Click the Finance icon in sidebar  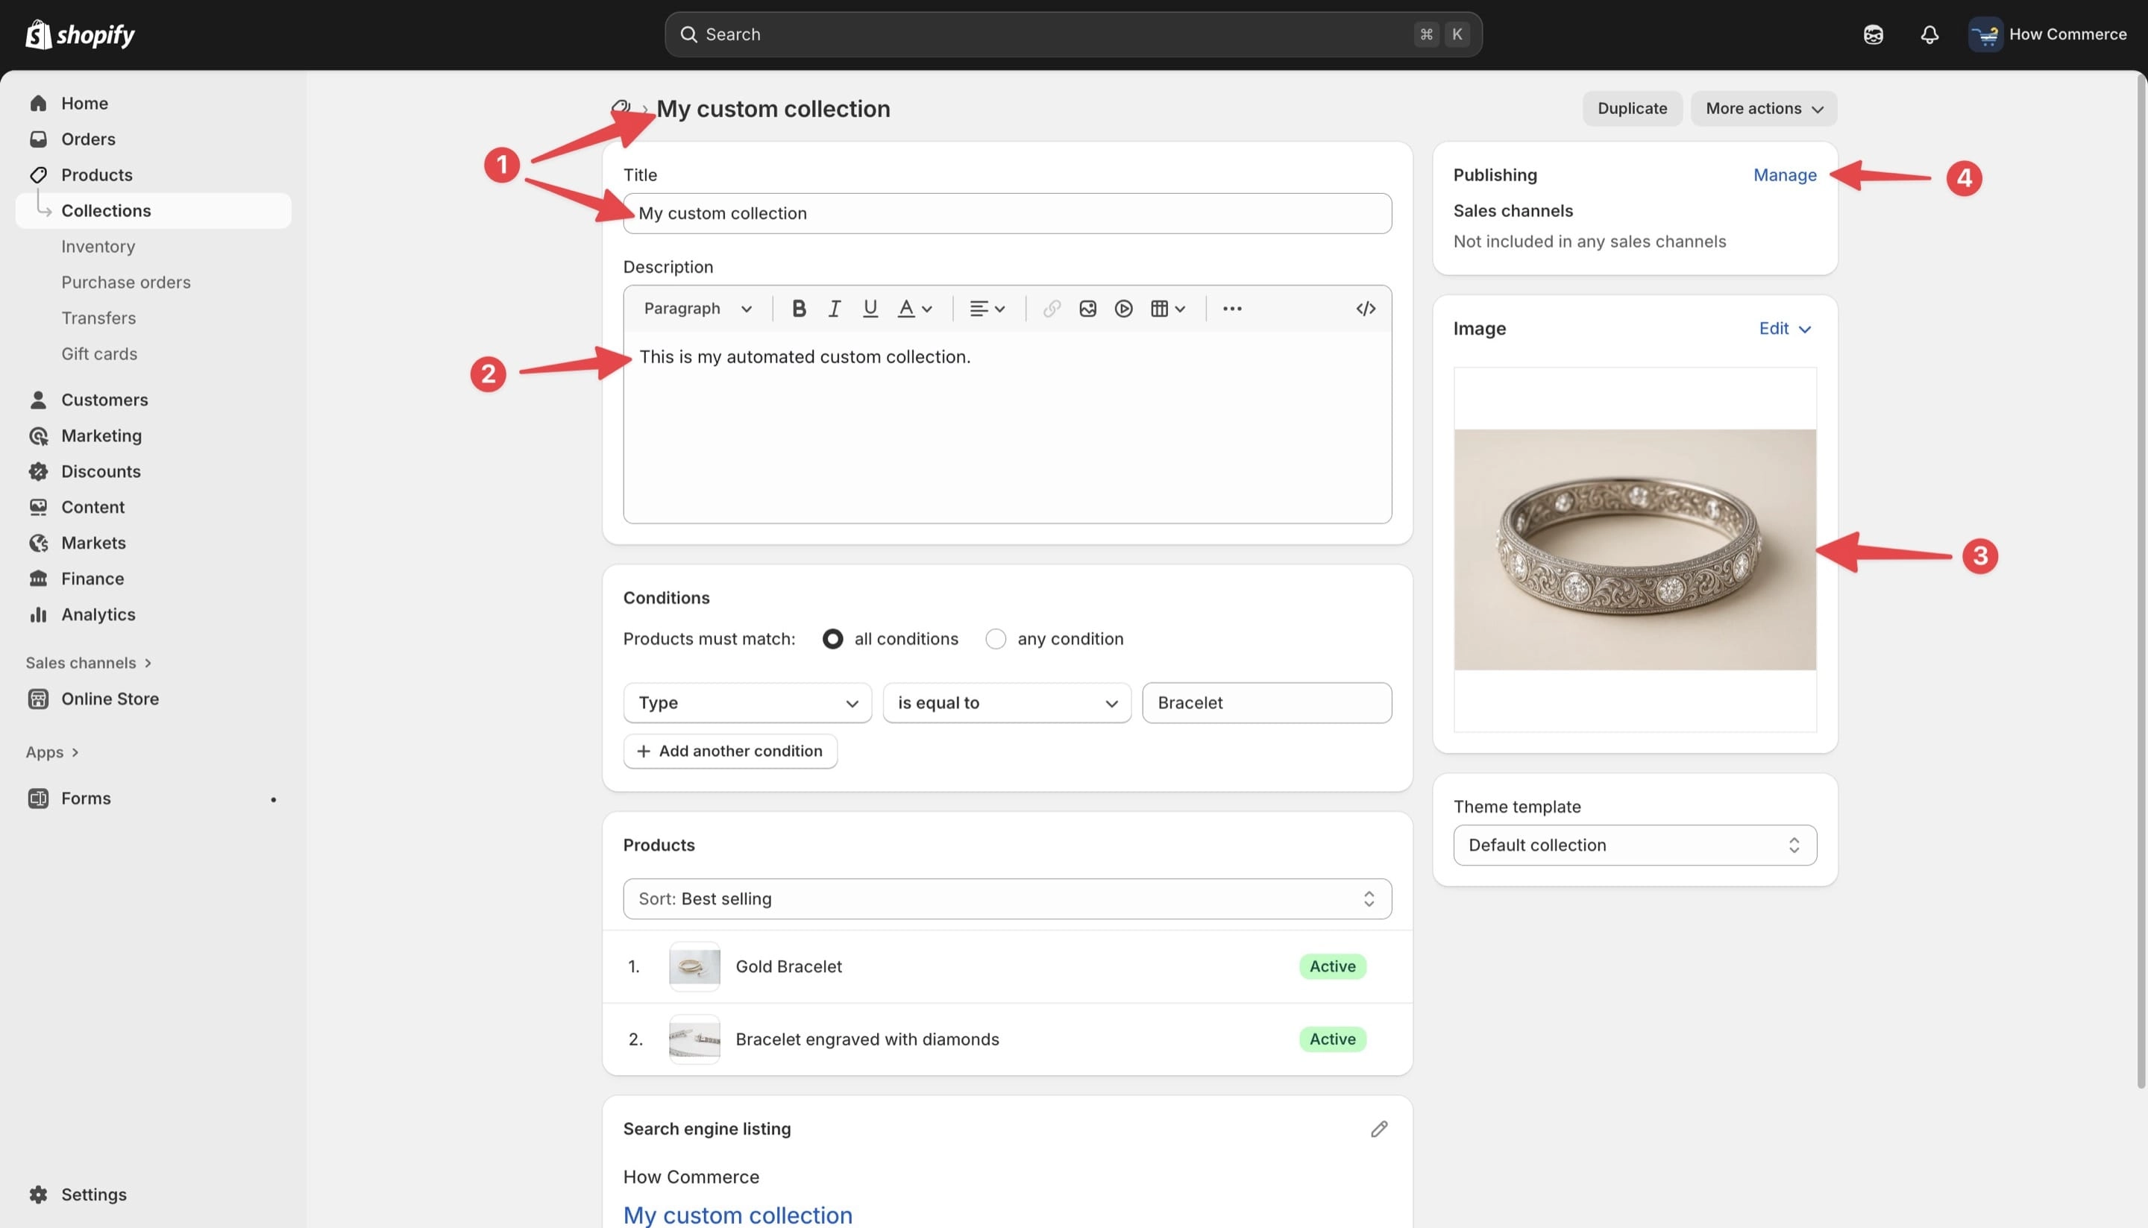click(x=38, y=579)
